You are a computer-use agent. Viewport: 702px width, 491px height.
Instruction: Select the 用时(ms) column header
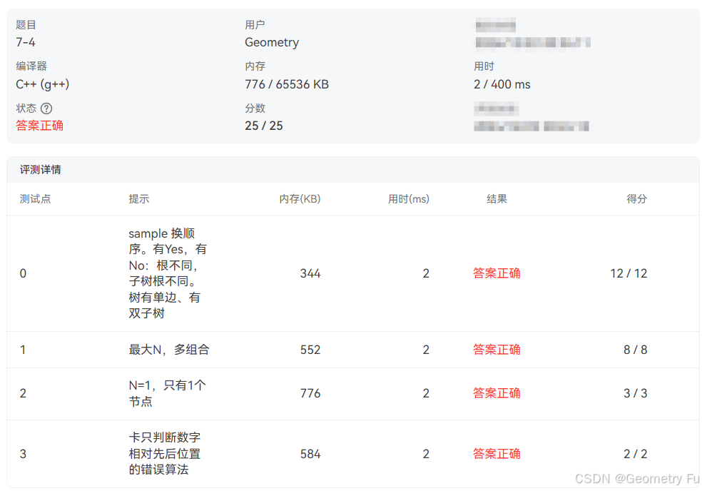(x=408, y=199)
